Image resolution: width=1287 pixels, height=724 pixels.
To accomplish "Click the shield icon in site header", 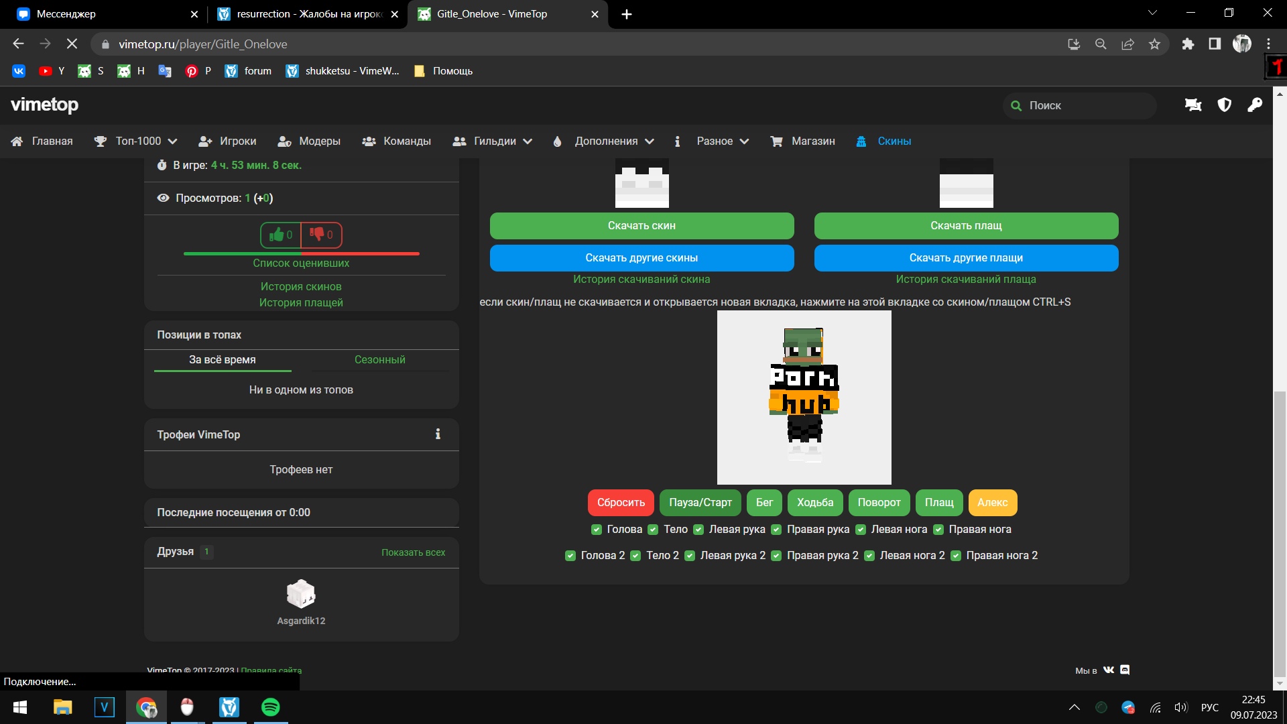I will click(x=1225, y=105).
